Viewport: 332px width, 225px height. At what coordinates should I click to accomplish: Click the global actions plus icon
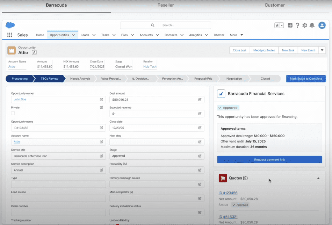pos(290,25)
